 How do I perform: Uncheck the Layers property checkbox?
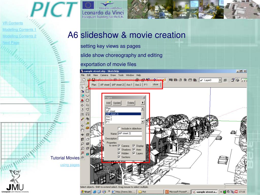pos(134,153)
